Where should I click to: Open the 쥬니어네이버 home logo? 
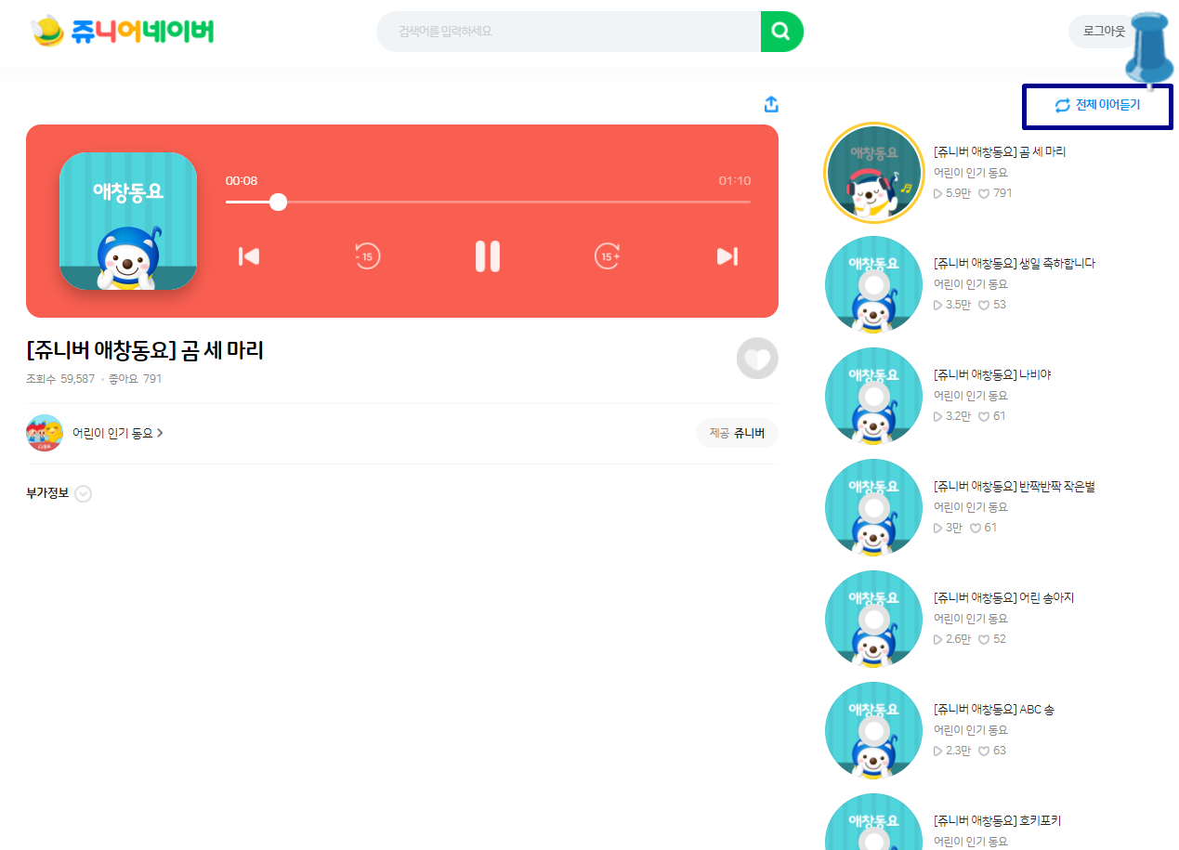(x=123, y=32)
